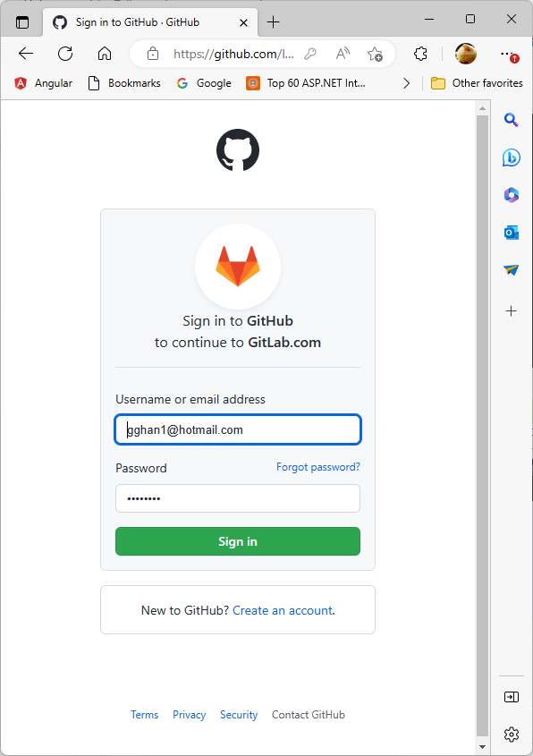The height and width of the screenshot is (756, 533).
Task: Open the Forgot password link
Action: (317, 466)
